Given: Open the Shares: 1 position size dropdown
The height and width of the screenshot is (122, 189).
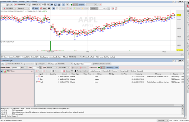Looking at the screenshot, I should [x=23, y=8].
